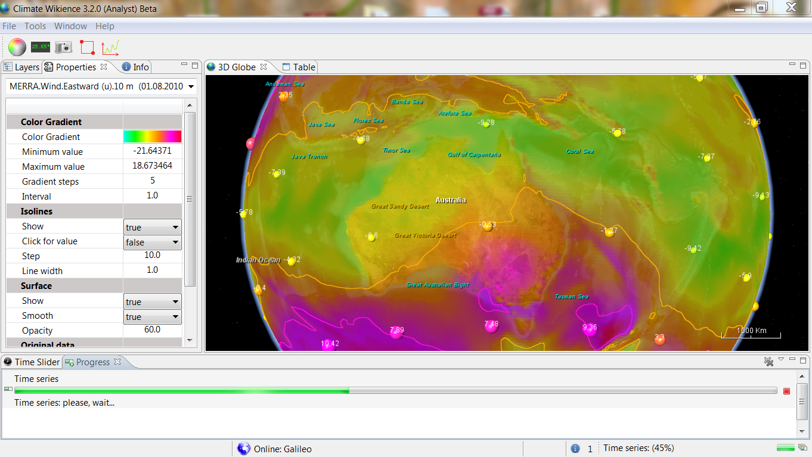Screen dimensions: 812x457
Task: Click the Progress panel scroll down arrow
Action: click(803, 431)
